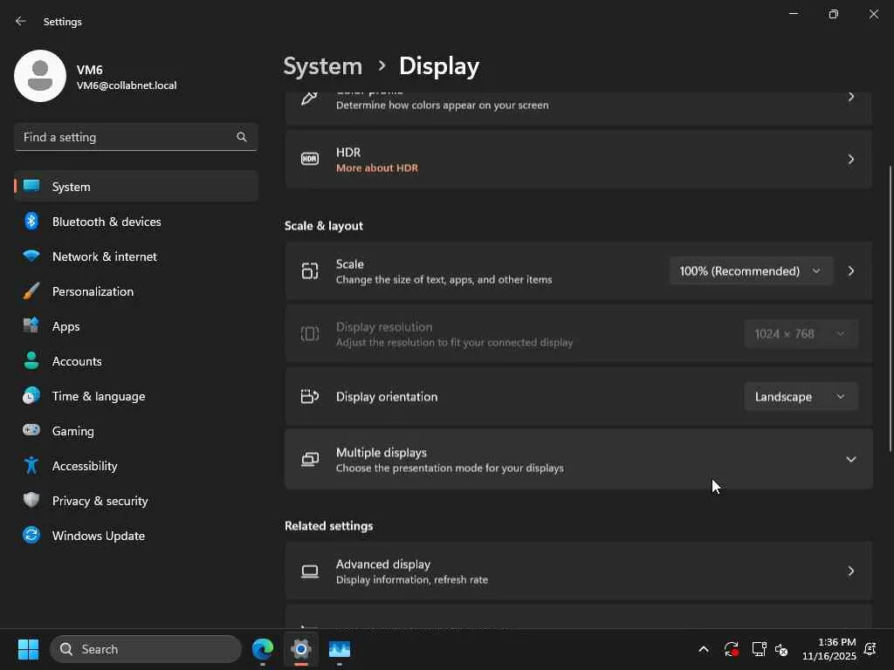Click System in the breadcrumb header
The width and height of the screenshot is (894, 670).
click(322, 66)
